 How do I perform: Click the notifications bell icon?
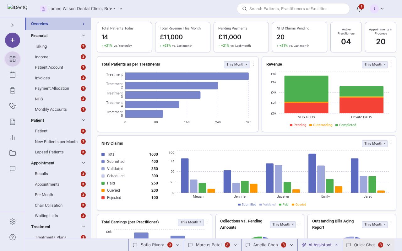(x=359, y=9)
